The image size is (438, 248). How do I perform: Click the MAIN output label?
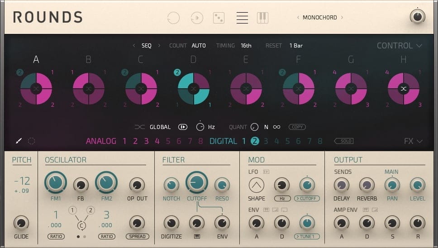[391, 172]
